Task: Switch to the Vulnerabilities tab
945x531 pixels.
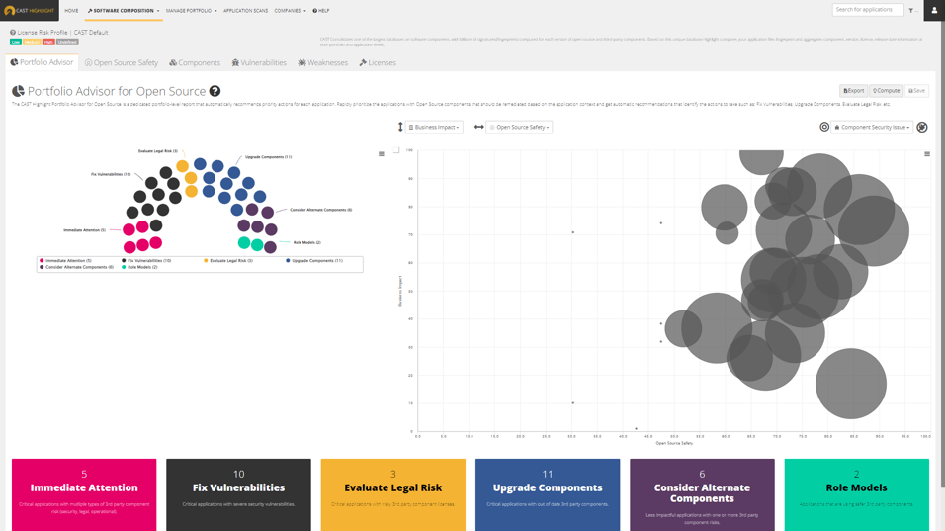Action: coord(259,63)
